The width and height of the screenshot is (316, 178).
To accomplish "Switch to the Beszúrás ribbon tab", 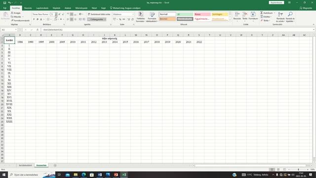I will (x=28, y=8).
